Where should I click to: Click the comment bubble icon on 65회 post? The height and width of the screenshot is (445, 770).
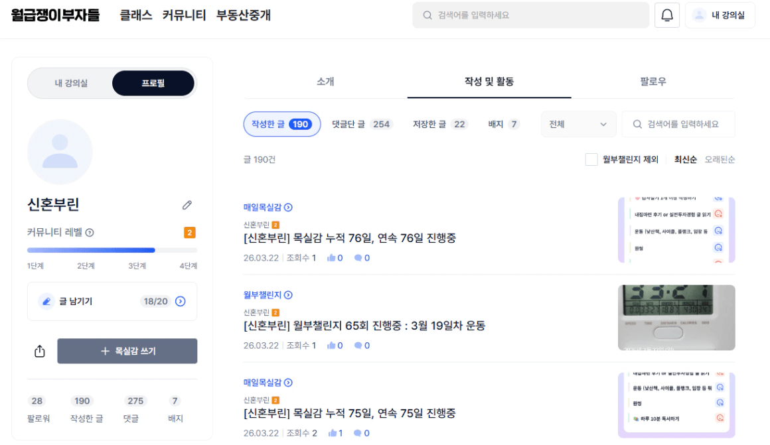(358, 346)
